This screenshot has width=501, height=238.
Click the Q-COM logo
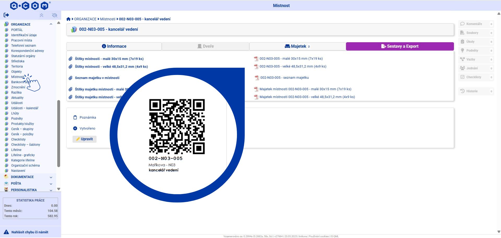pyautogui.click(x=30, y=5)
